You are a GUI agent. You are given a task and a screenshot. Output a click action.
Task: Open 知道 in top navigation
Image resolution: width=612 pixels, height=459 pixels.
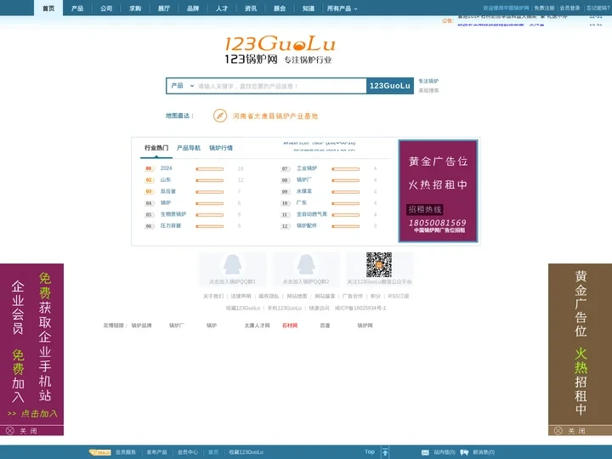pos(309,8)
